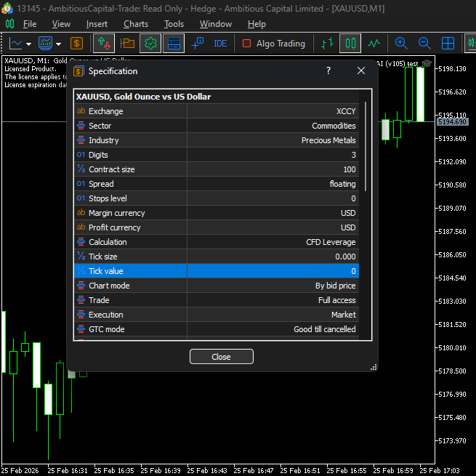Image resolution: width=476 pixels, height=476 pixels.
Task: Select the GTC mode row
Action: tap(217, 329)
